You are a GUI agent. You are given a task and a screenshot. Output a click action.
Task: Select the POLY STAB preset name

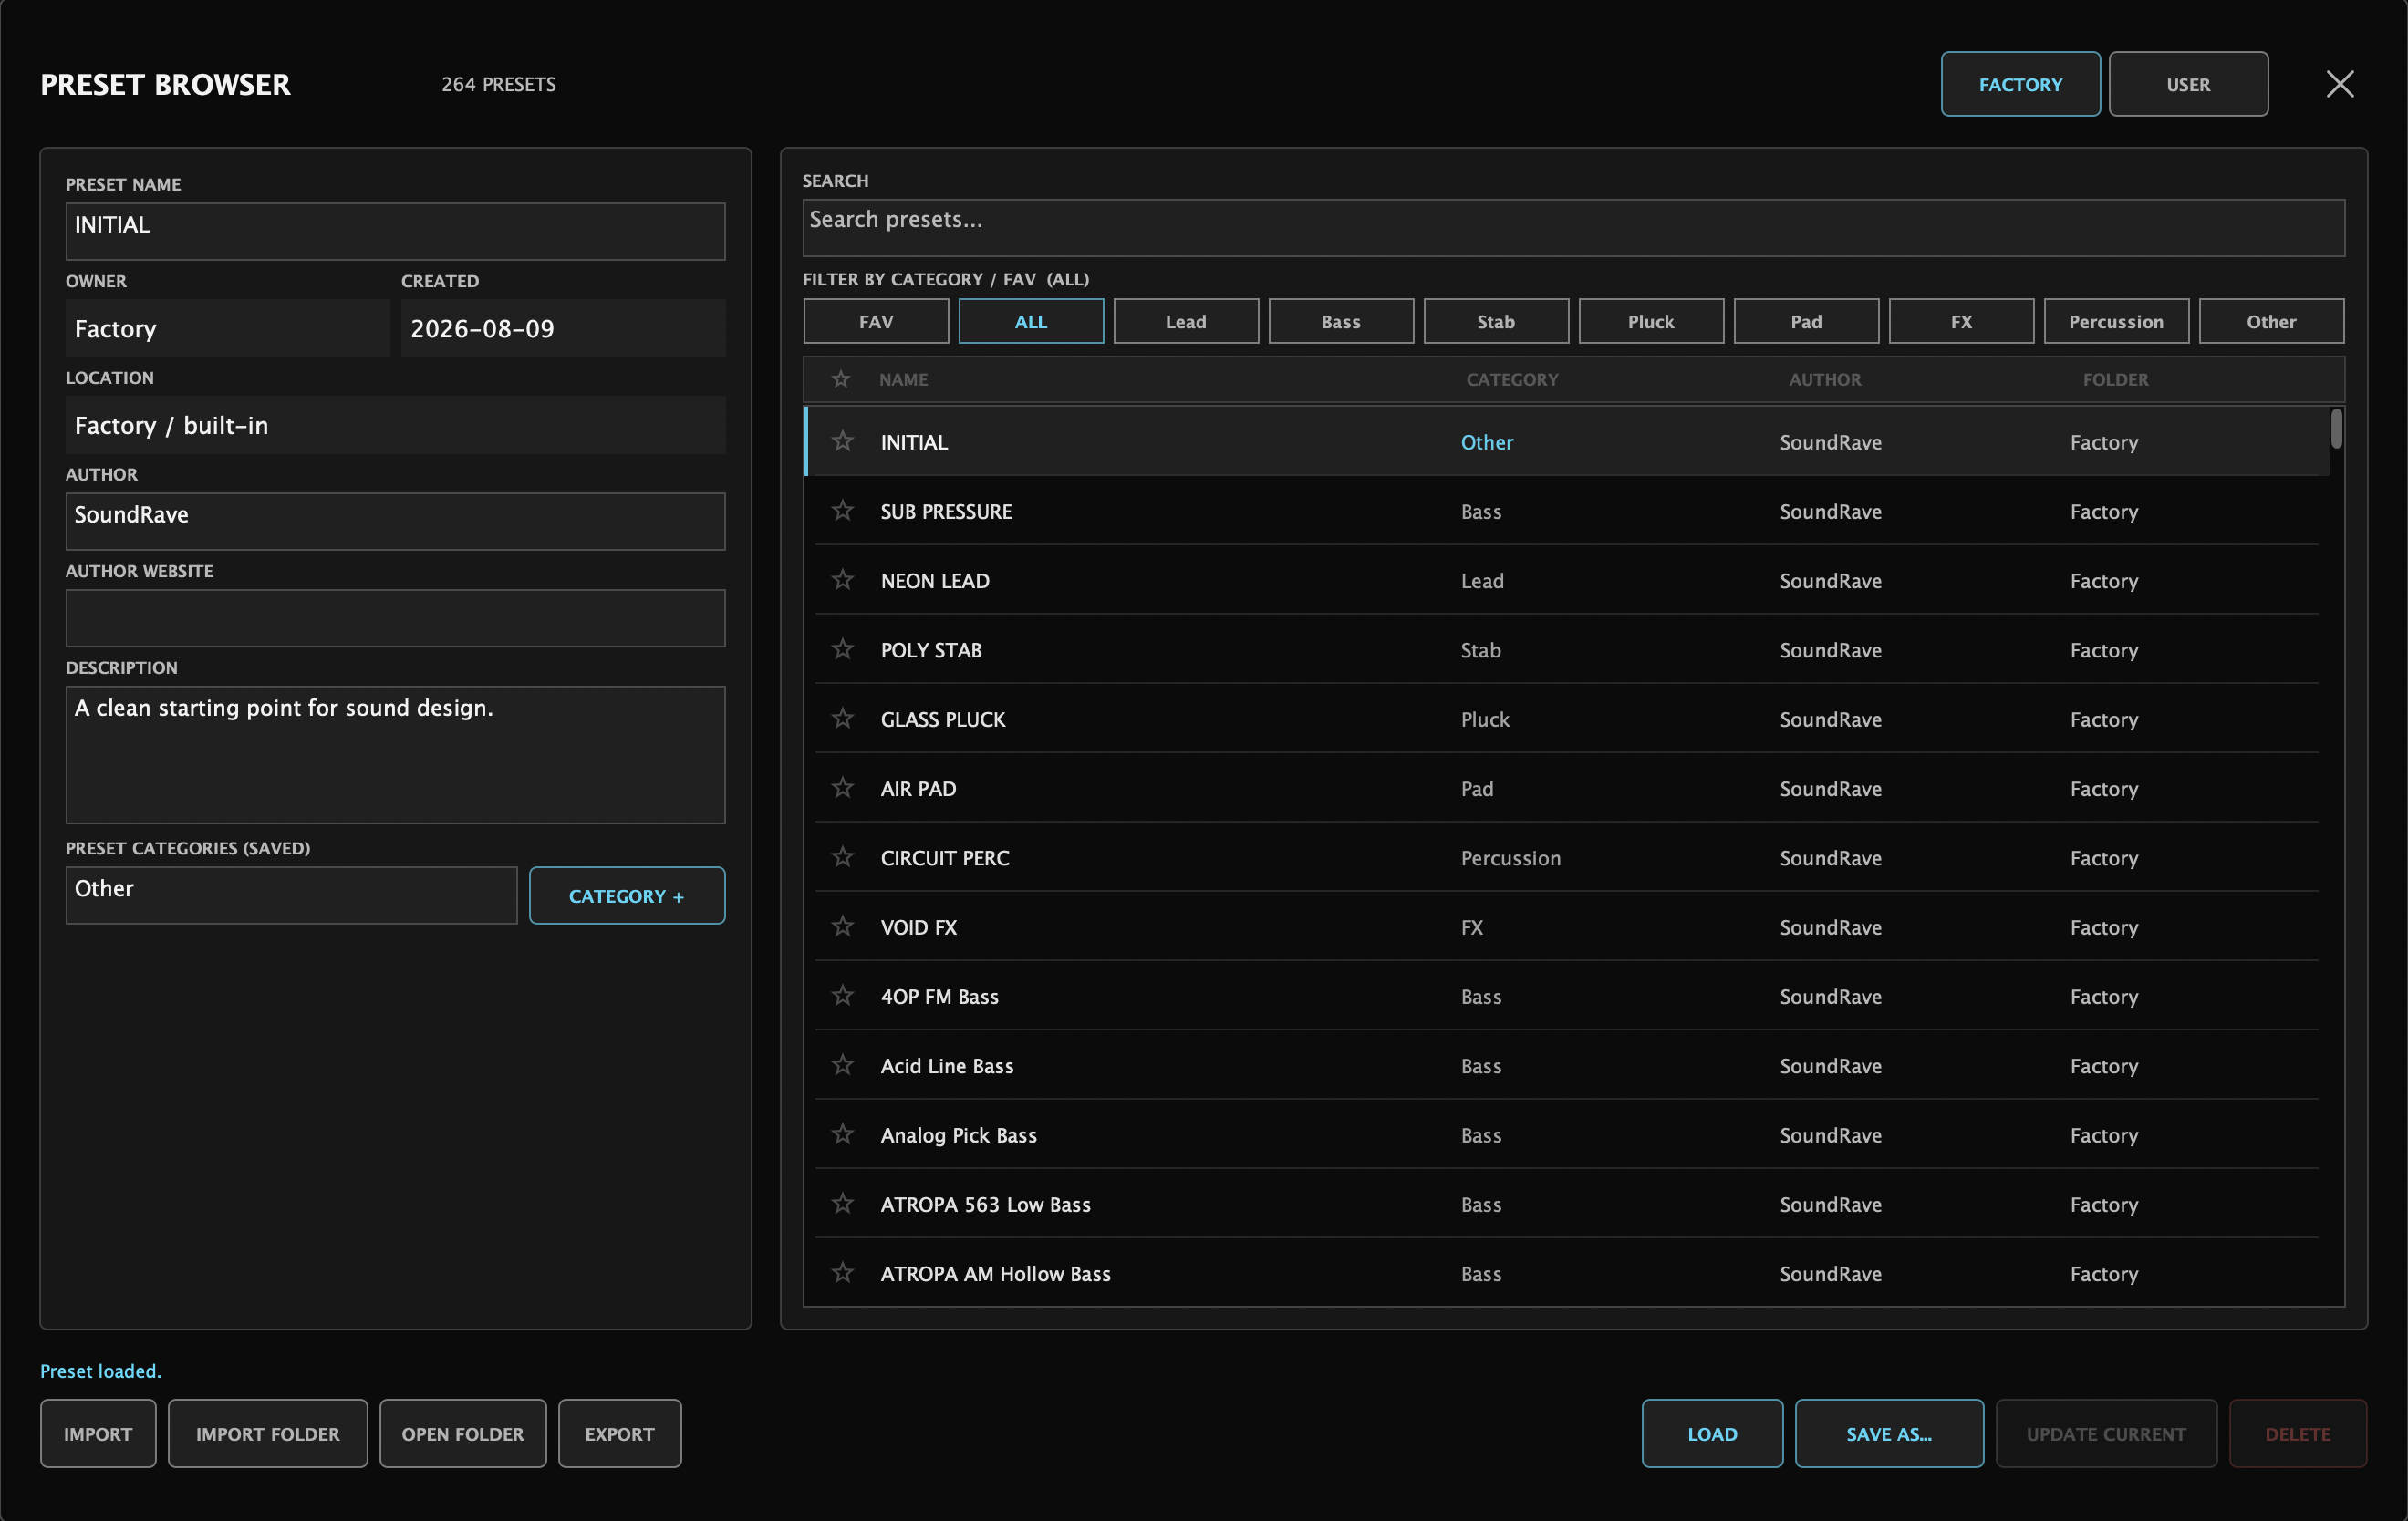pyautogui.click(x=931, y=650)
